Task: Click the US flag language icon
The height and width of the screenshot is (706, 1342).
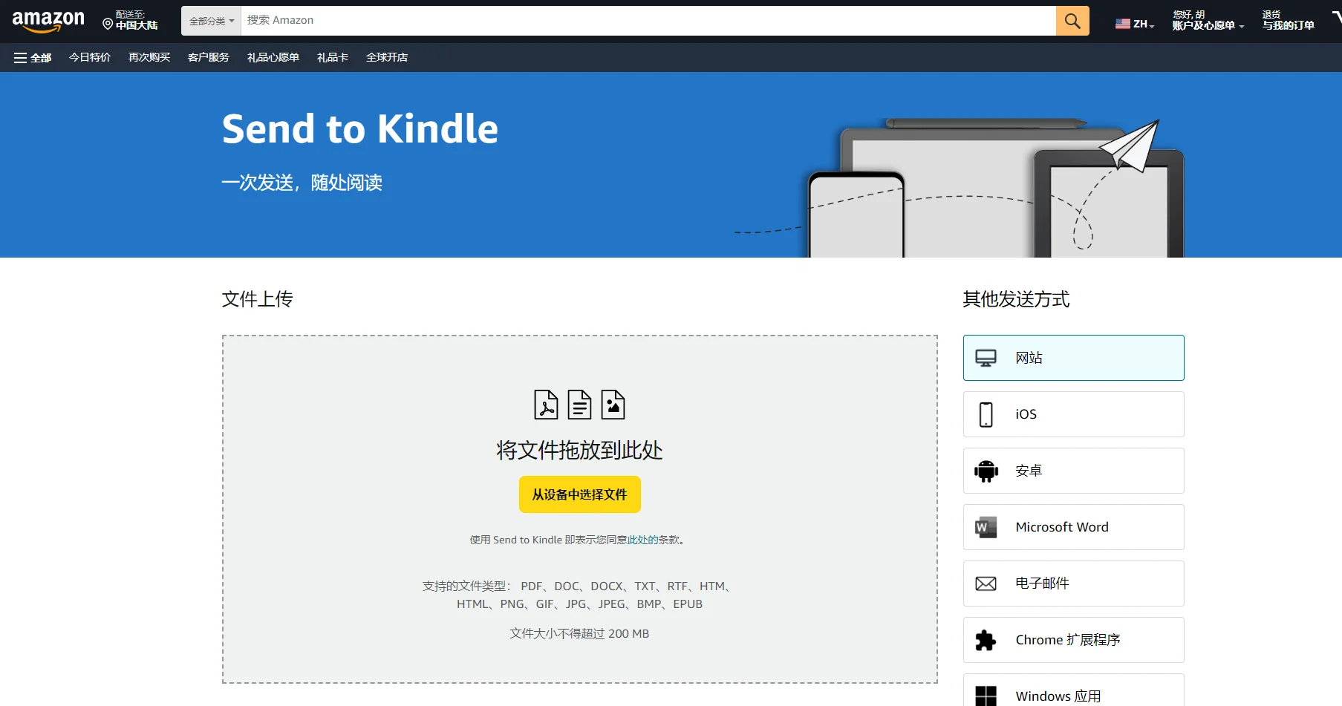Action: coord(1122,24)
